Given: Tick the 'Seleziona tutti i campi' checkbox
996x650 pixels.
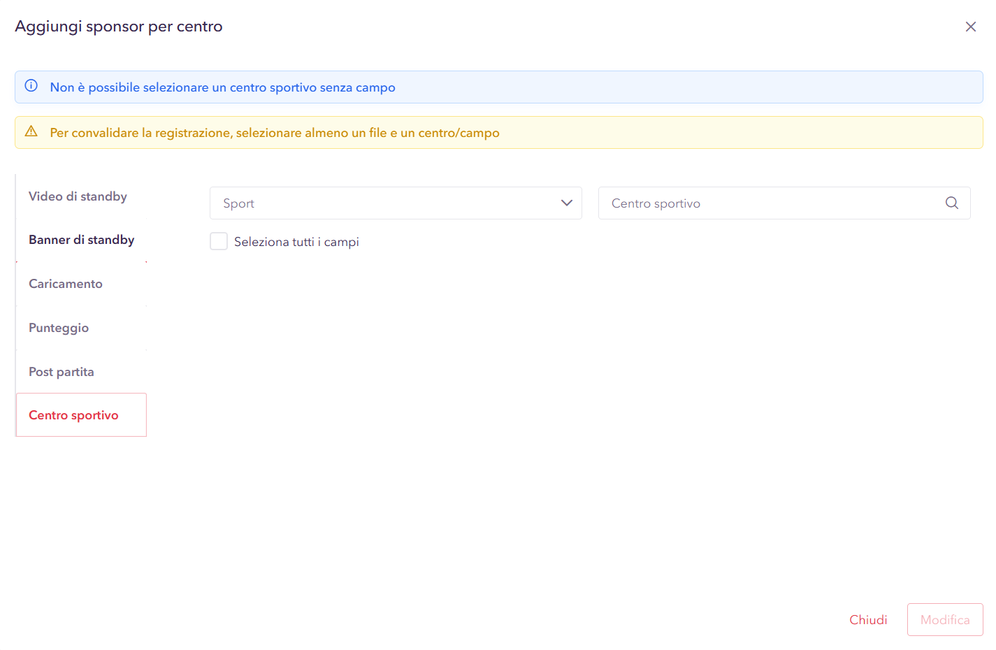Looking at the screenshot, I should tap(219, 241).
